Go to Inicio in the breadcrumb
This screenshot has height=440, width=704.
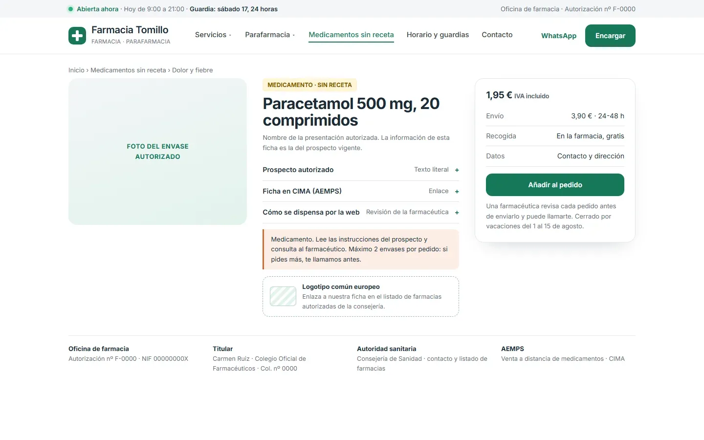point(76,70)
